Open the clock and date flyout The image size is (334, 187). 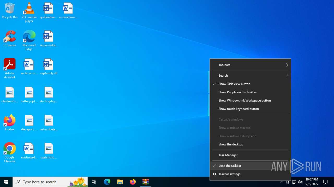coord(312,182)
